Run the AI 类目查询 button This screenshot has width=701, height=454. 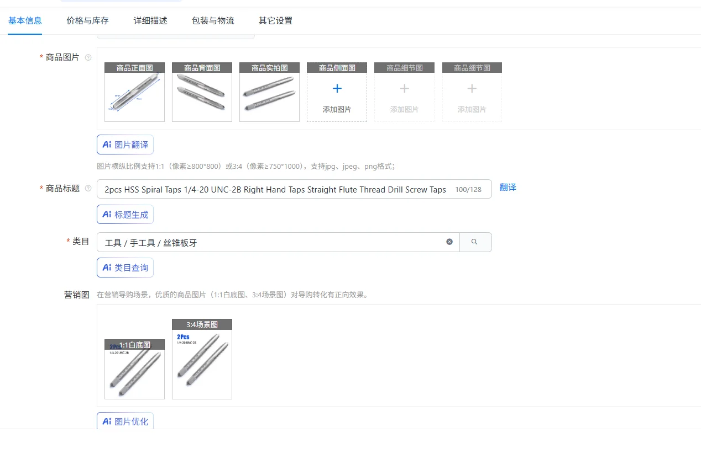coord(125,268)
